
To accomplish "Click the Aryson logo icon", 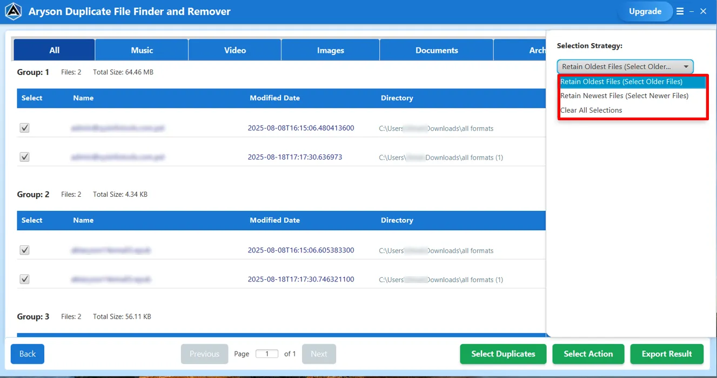I will [x=14, y=11].
